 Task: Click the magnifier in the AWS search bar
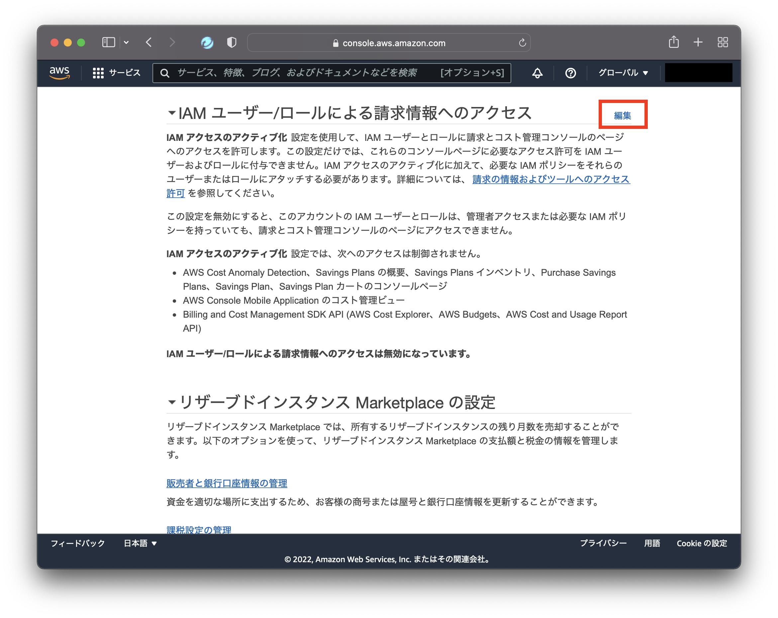tap(165, 73)
